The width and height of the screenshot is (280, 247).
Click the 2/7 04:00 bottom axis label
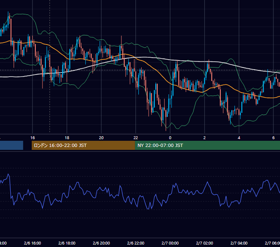click(x=239, y=243)
